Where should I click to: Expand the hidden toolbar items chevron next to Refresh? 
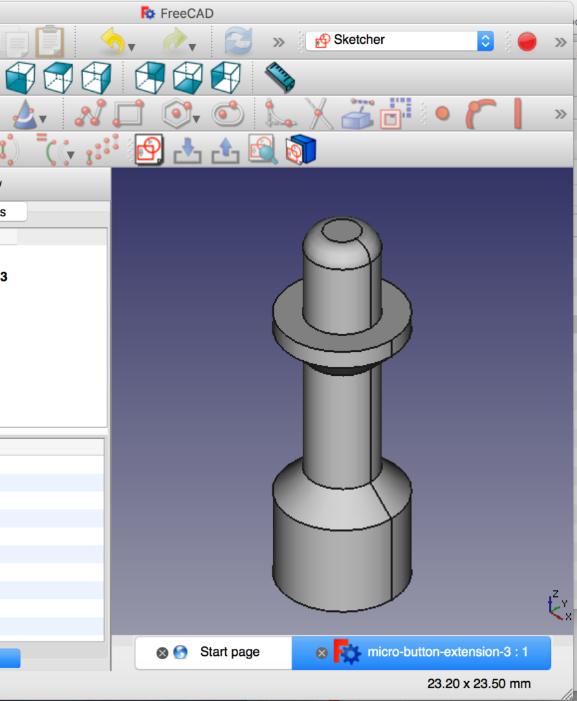[278, 42]
